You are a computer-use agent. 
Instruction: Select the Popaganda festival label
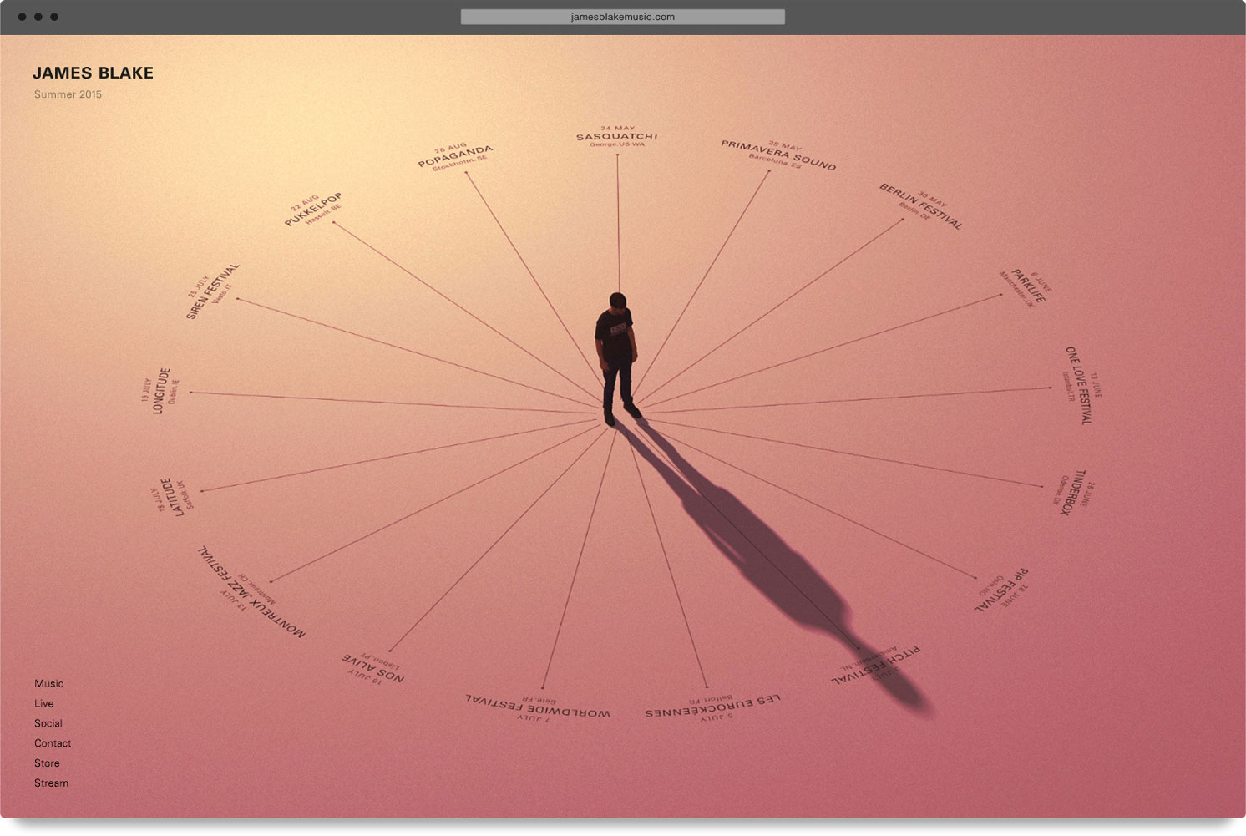456,156
